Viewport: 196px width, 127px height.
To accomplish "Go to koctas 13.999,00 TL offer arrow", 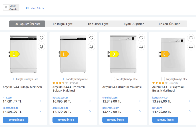I will point(190,101).
